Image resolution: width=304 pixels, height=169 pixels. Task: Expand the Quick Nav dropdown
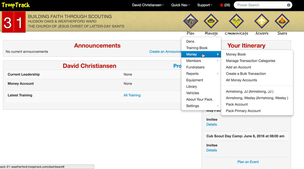pos(180,5)
